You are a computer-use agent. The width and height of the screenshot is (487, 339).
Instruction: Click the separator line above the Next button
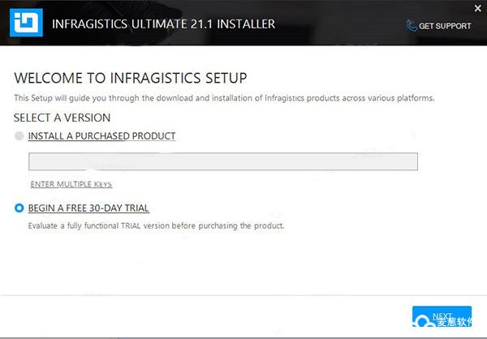tap(243, 295)
